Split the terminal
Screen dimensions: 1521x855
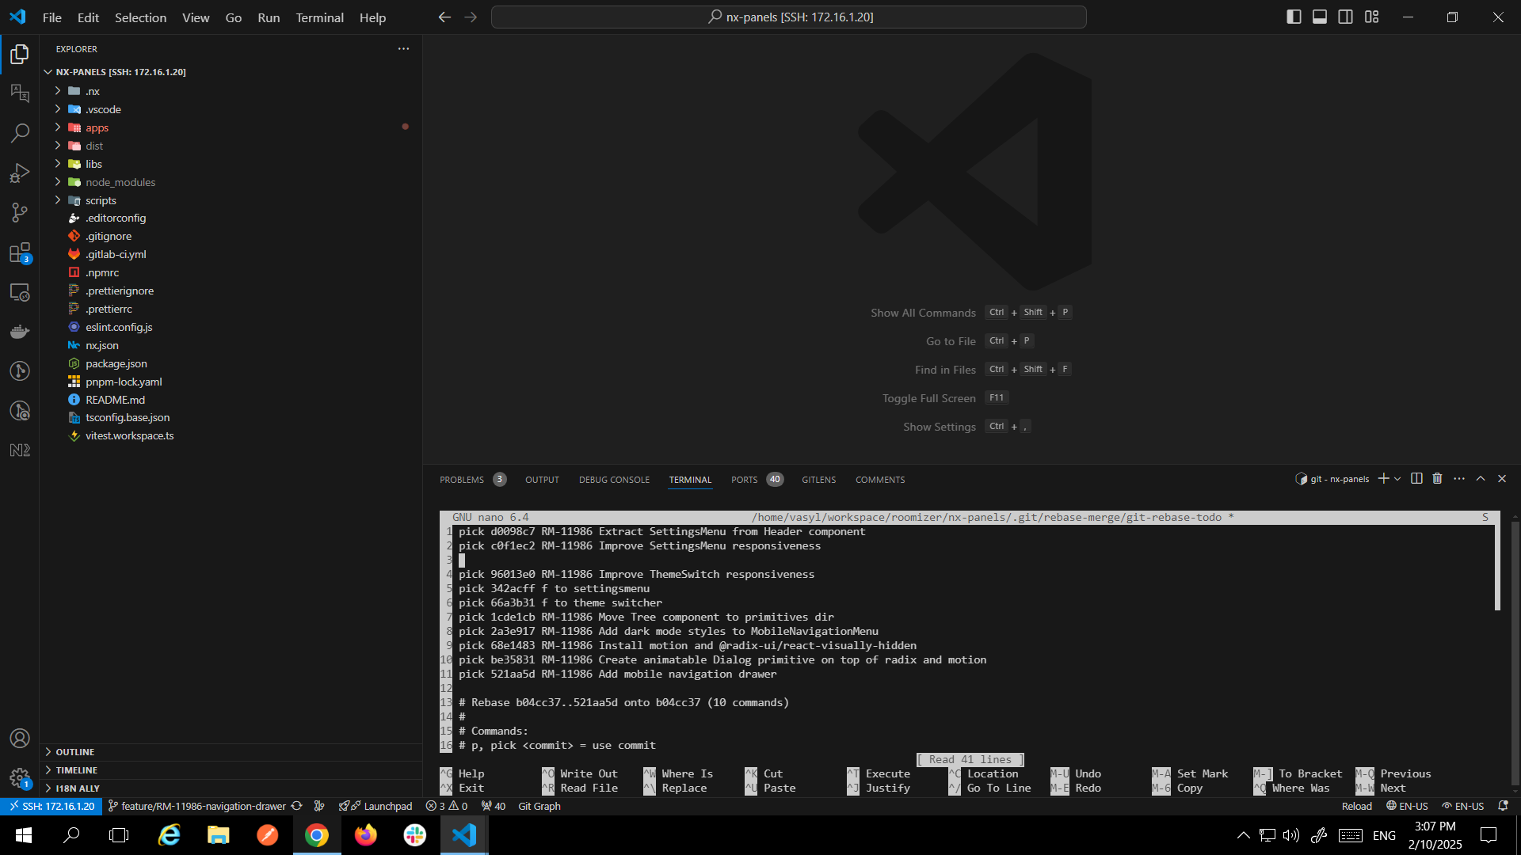[1416, 479]
